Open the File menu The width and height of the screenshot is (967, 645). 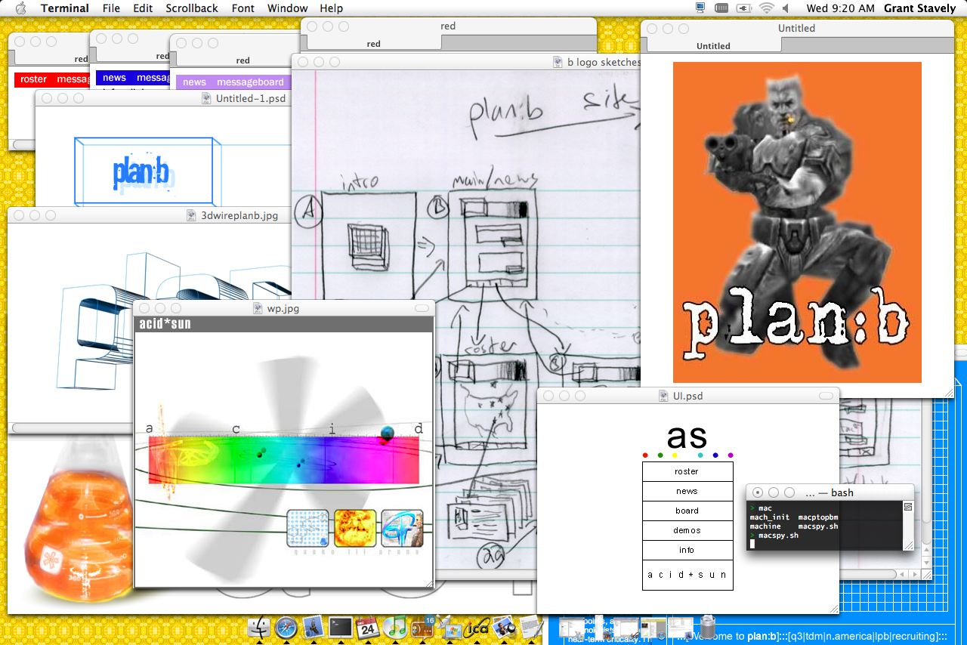click(111, 8)
